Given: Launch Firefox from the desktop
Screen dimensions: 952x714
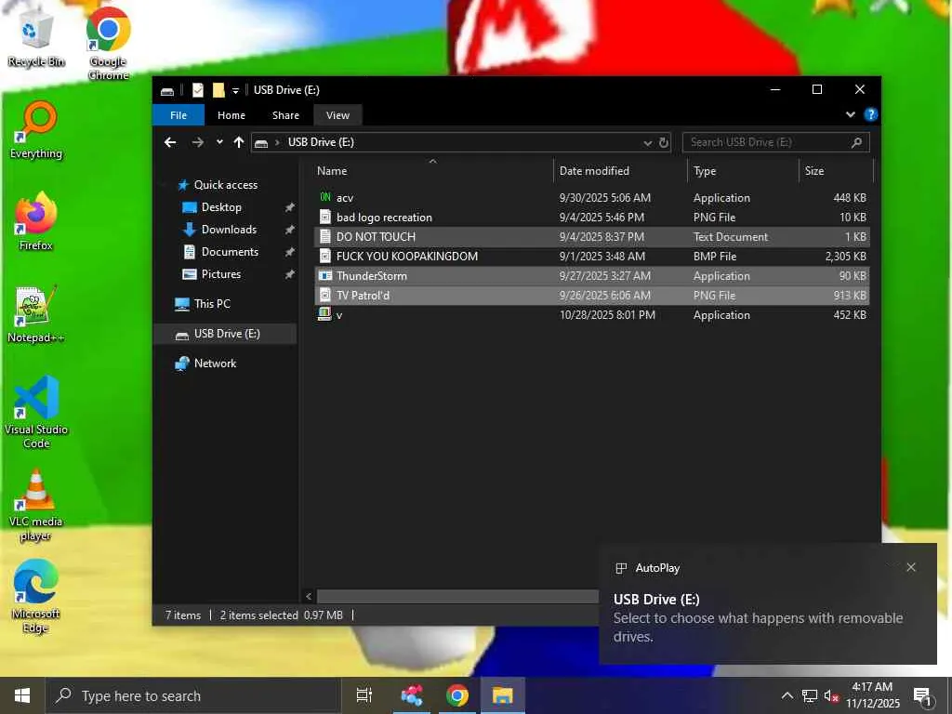Looking at the screenshot, I should (x=36, y=222).
